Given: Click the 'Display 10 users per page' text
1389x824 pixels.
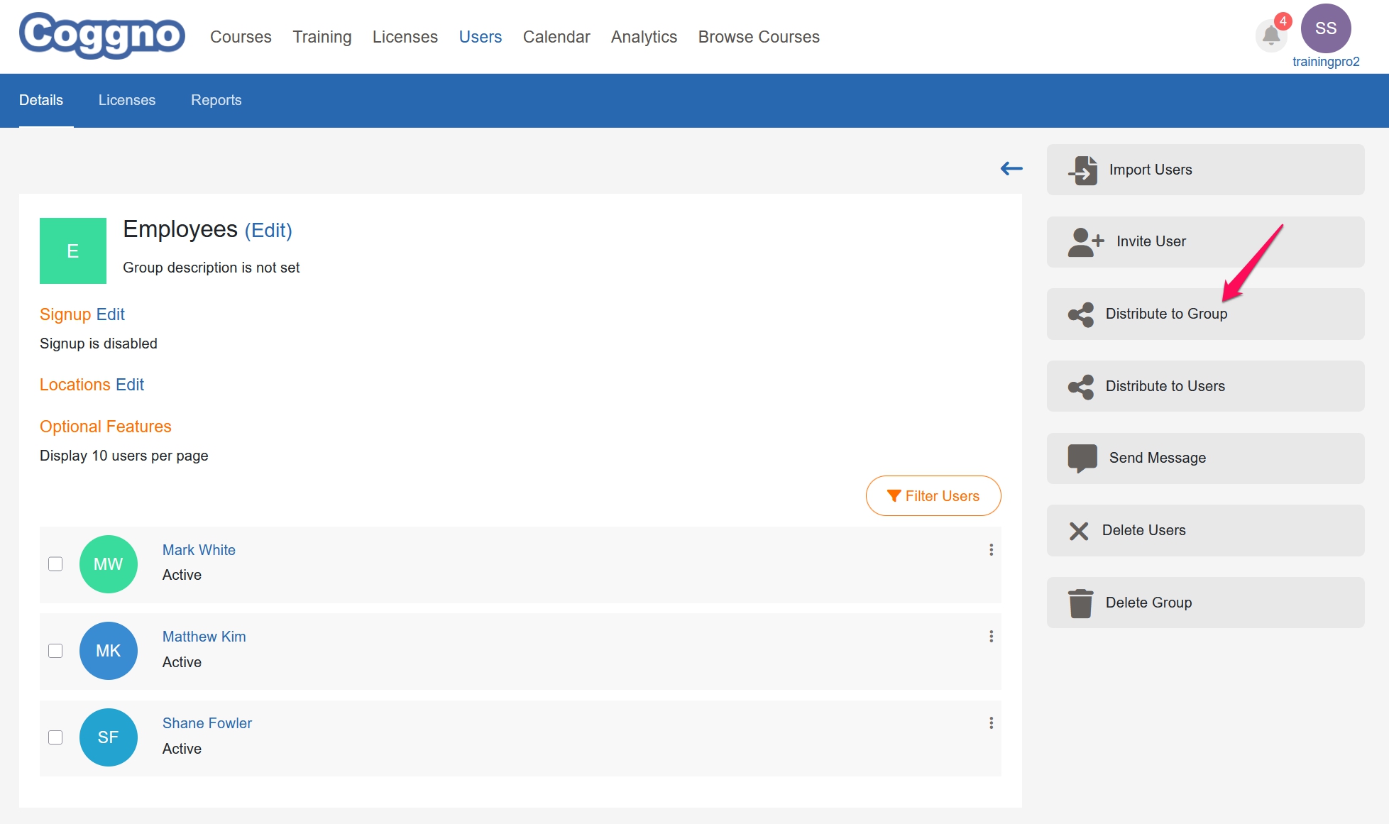Looking at the screenshot, I should (124, 456).
